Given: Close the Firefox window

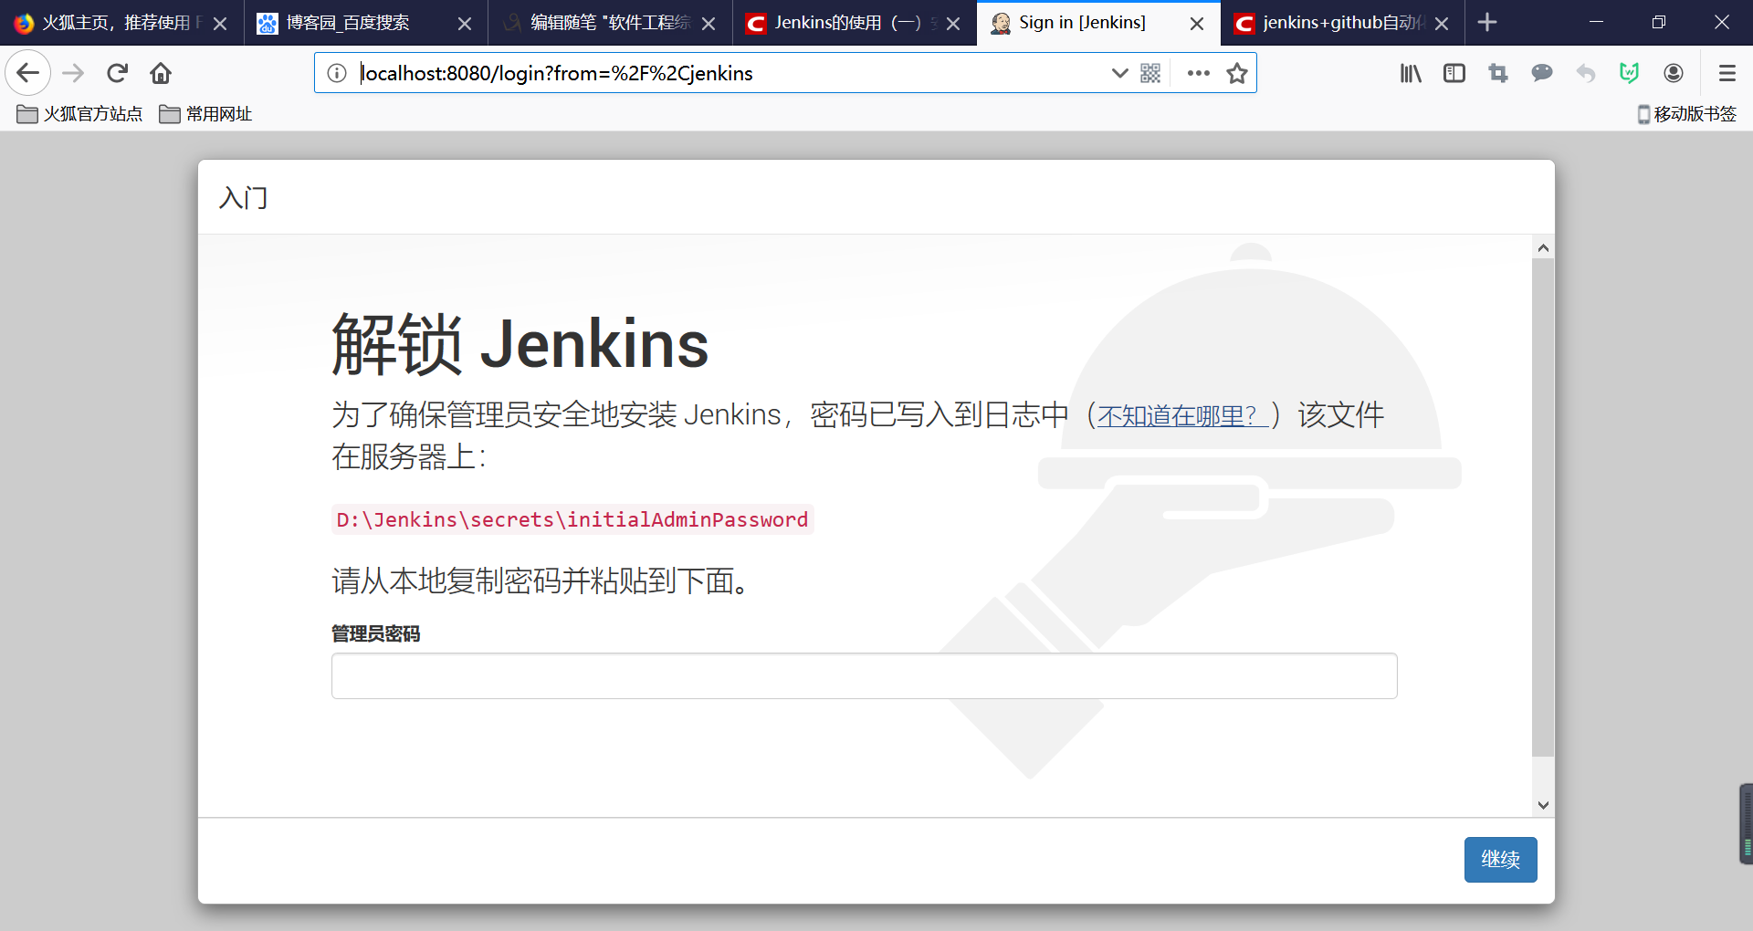Looking at the screenshot, I should 1722,22.
